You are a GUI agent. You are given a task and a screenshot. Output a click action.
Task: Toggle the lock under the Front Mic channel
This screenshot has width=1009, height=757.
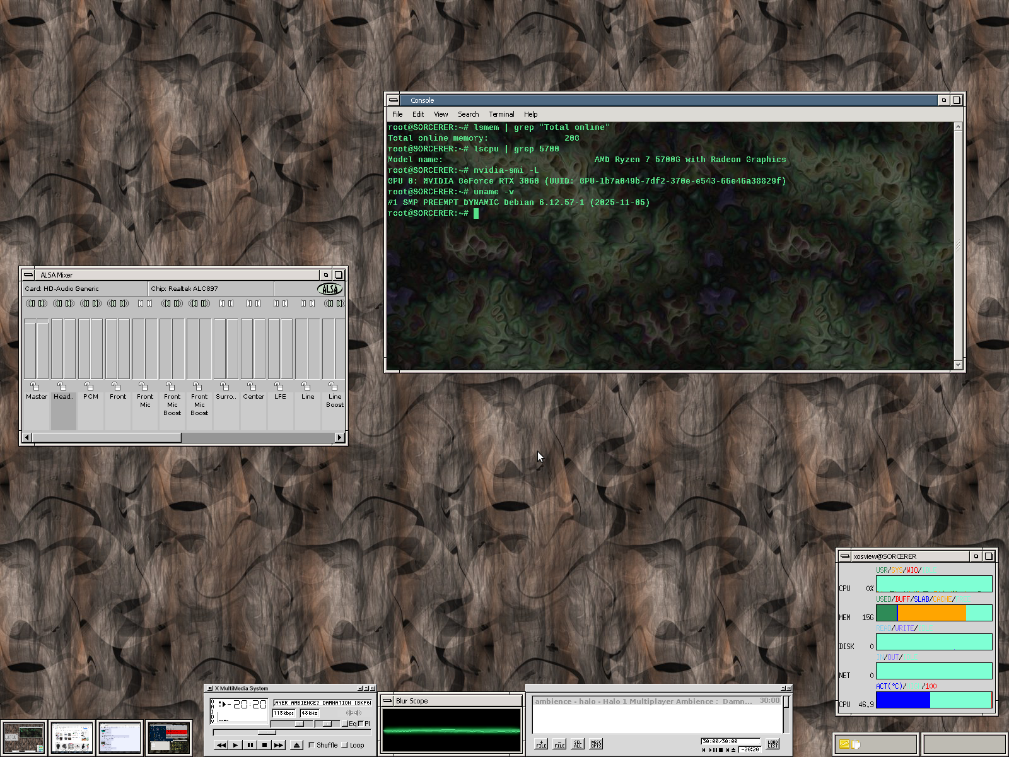(143, 386)
